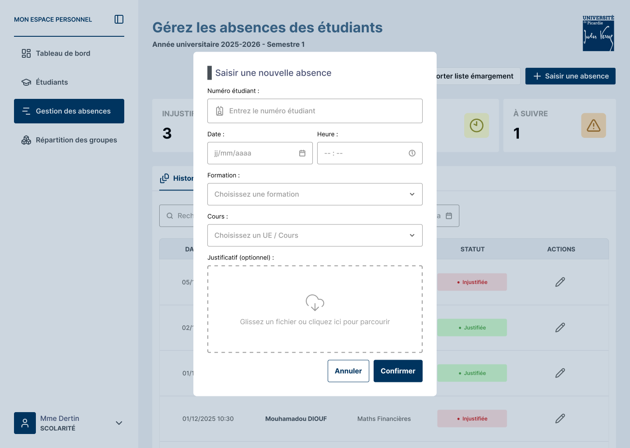Click the Université de Picardie logo

[598, 33]
